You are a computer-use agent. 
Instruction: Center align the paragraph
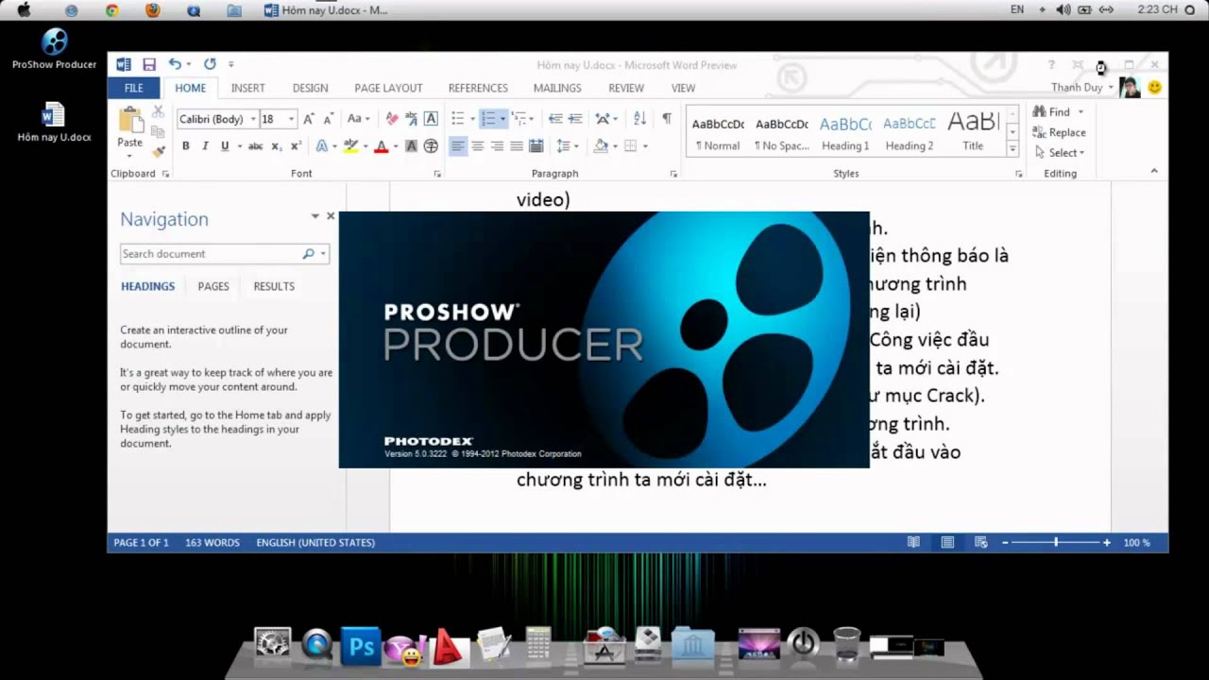(477, 146)
